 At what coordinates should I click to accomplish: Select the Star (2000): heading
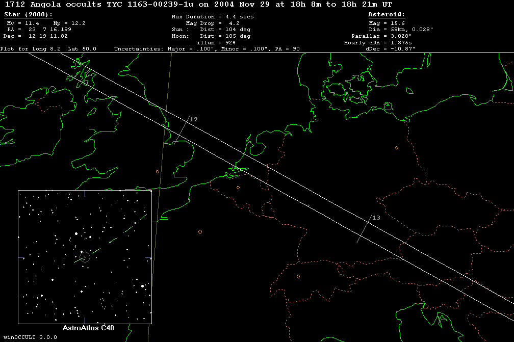28,15
